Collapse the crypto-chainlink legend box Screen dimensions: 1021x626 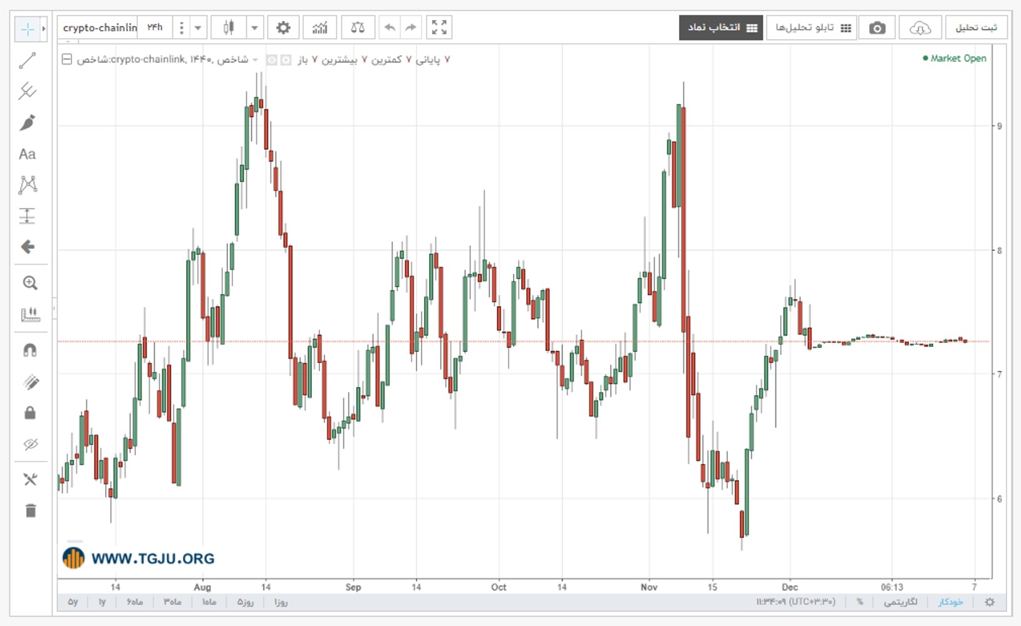pyautogui.click(x=66, y=59)
